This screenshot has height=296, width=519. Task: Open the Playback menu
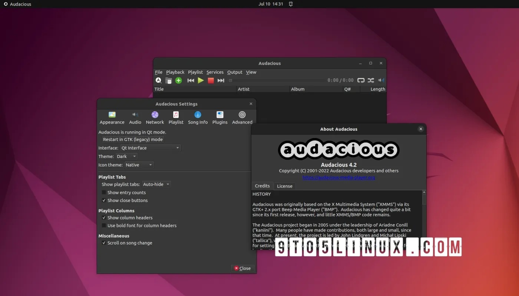[175, 72]
